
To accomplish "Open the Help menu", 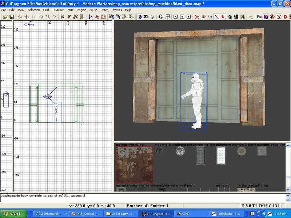I will [x=128, y=10].
